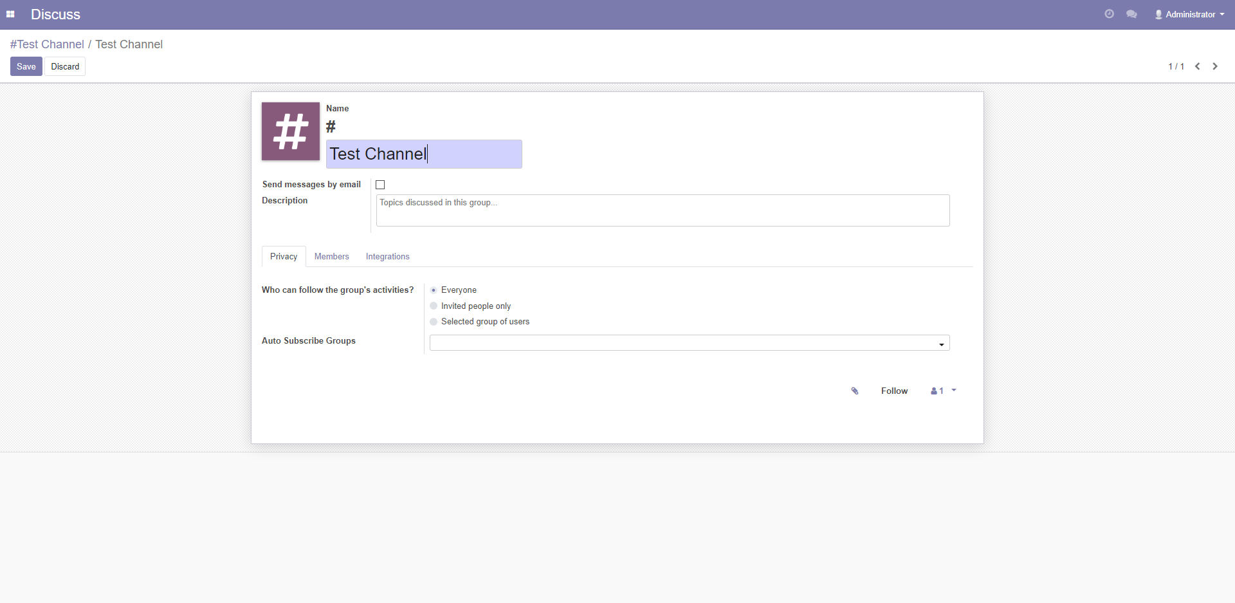Switch to the Members tab
The image size is (1235, 603).
(332, 256)
